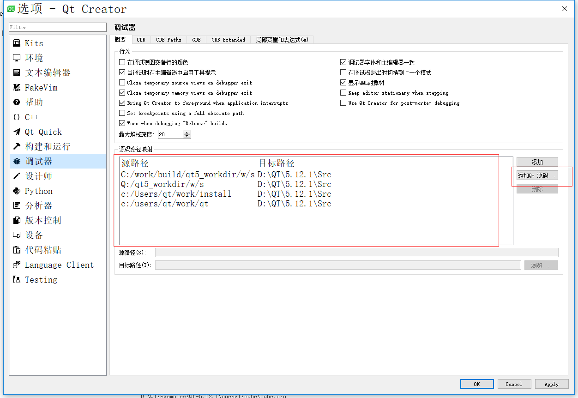Switch to the GDB tab
578x398 pixels.
(x=196, y=40)
